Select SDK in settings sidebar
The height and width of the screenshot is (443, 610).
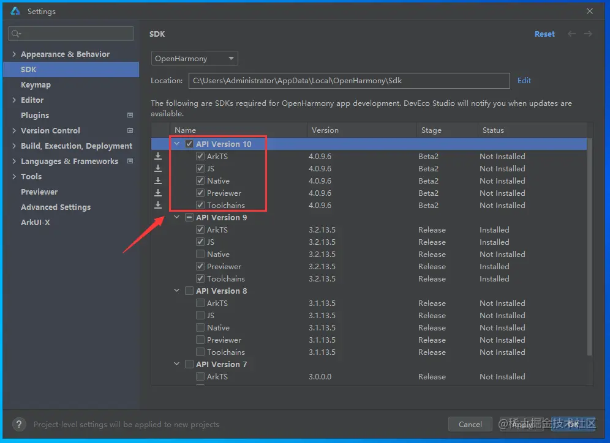coord(71,70)
